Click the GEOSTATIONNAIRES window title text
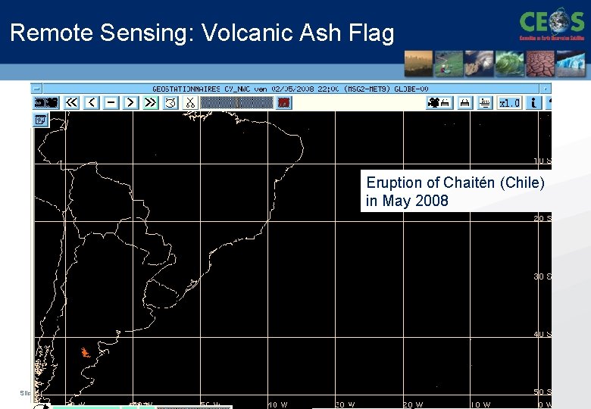 (x=290, y=89)
